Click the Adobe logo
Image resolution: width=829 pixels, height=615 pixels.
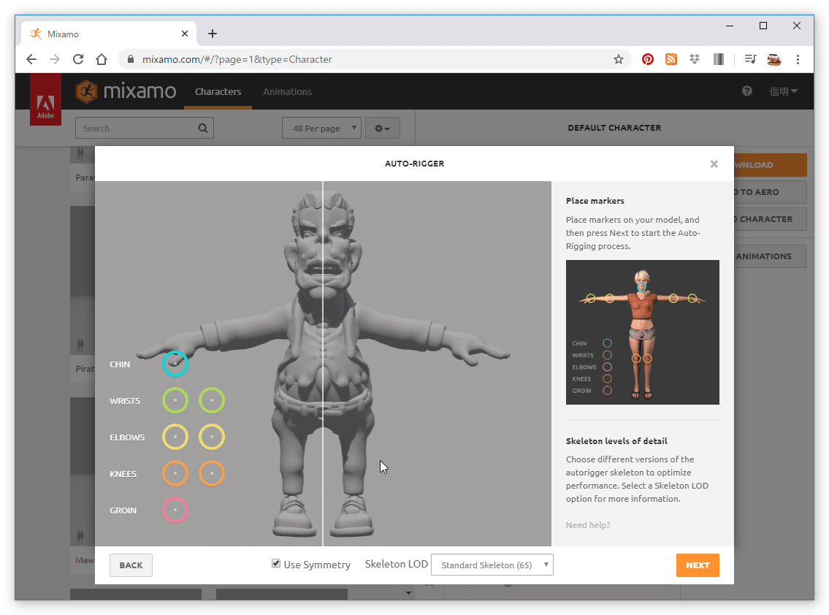(45, 99)
